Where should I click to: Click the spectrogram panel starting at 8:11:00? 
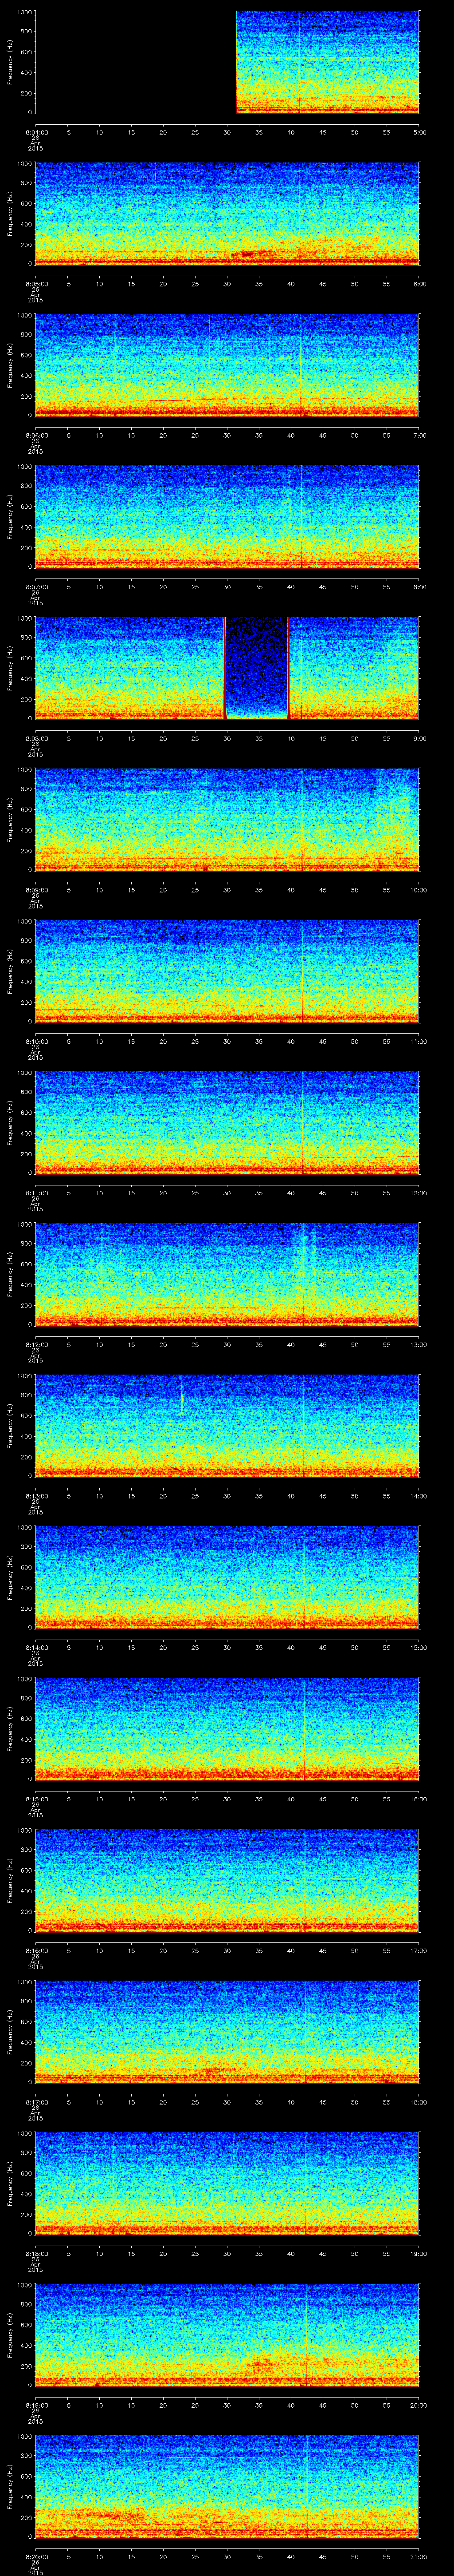tap(227, 1122)
